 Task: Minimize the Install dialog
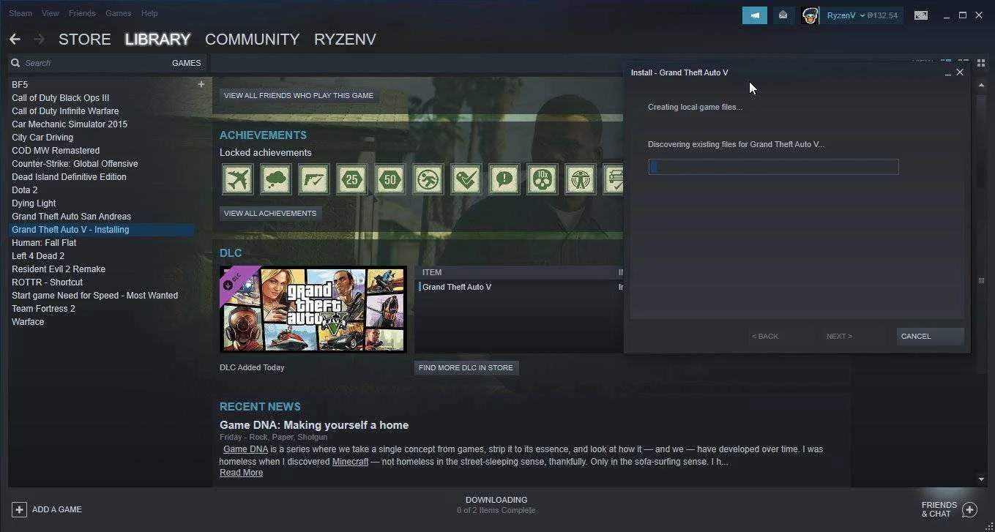tap(948, 72)
